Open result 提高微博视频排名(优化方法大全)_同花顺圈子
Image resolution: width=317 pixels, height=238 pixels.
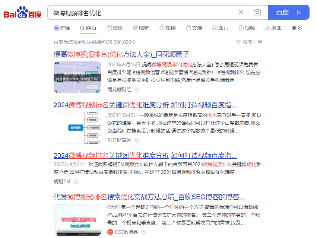coord(121,54)
